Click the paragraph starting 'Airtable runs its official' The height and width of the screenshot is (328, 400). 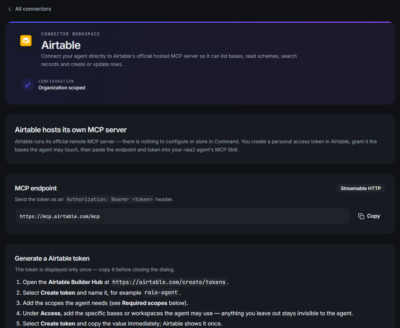196,145
